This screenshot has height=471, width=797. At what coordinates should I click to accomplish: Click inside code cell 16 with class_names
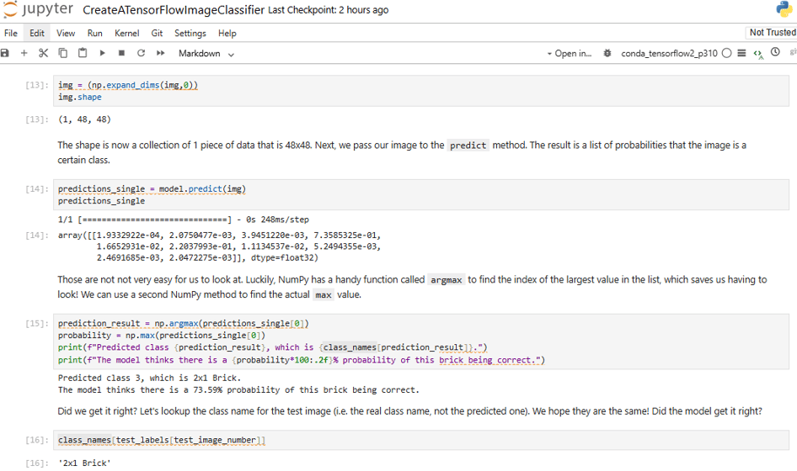(x=421, y=440)
